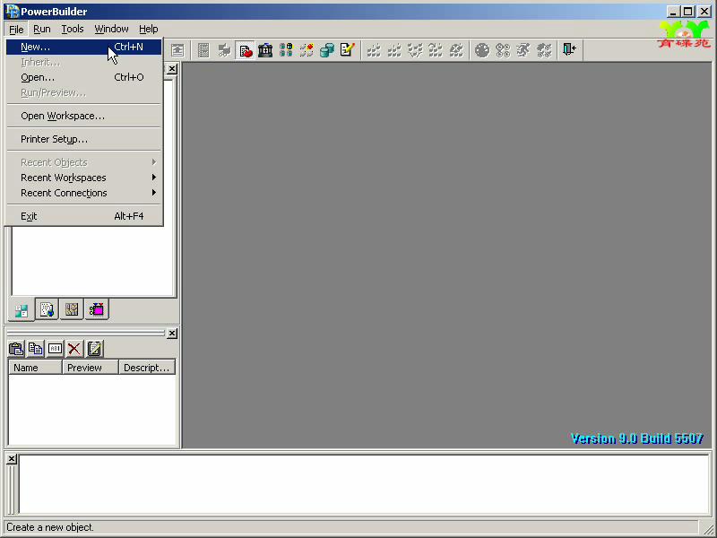Close the Output window pane
Image resolution: width=717 pixels, height=538 pixels.
click(x=12, y=459)
